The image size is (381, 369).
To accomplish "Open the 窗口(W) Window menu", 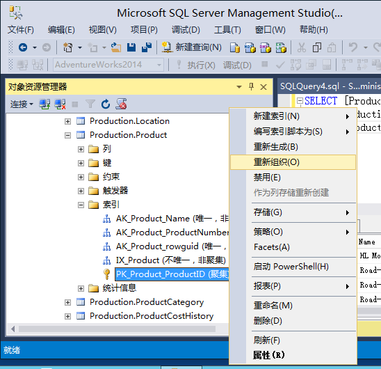I will [x=270, y=30].
